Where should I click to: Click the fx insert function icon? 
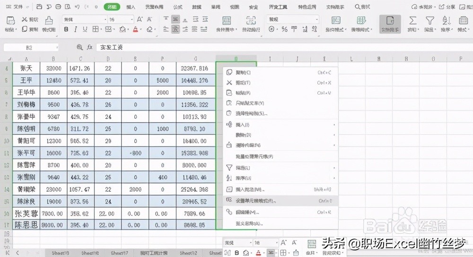[x=89, y=47]
